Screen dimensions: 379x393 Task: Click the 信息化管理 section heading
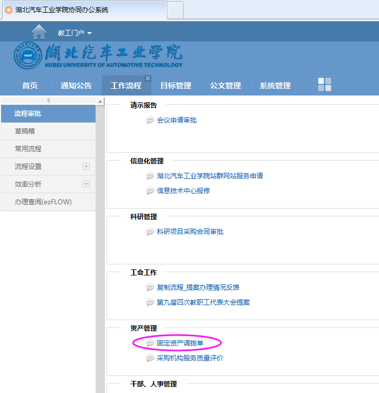pos(147,161)
